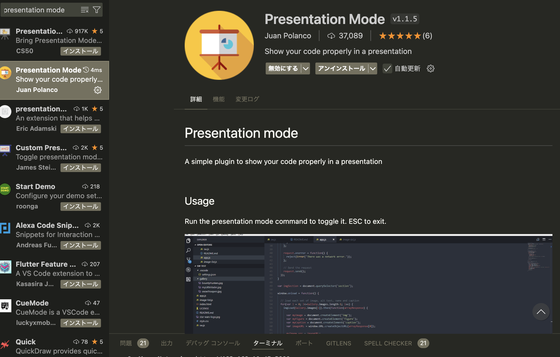Clear the extension search results icon

pos(85,10)
